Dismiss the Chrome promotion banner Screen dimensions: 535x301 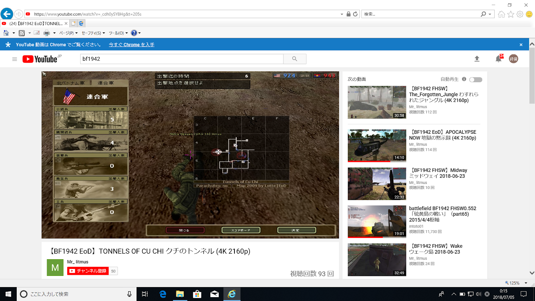[x=521, y=45]
